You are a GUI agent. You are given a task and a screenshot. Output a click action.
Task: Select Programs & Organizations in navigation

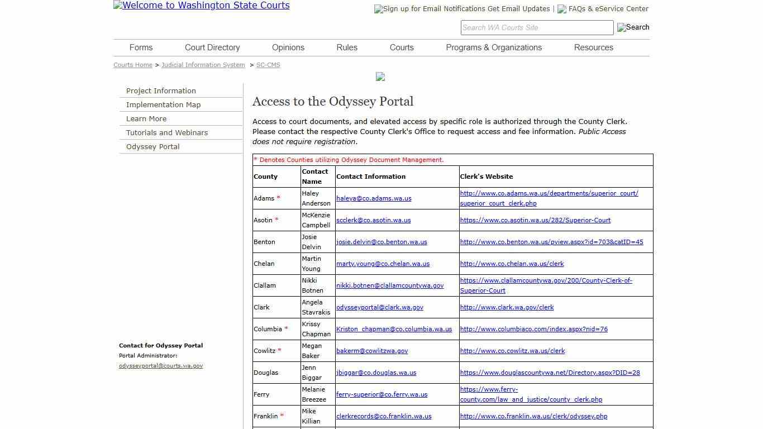(x=494, y=47)
